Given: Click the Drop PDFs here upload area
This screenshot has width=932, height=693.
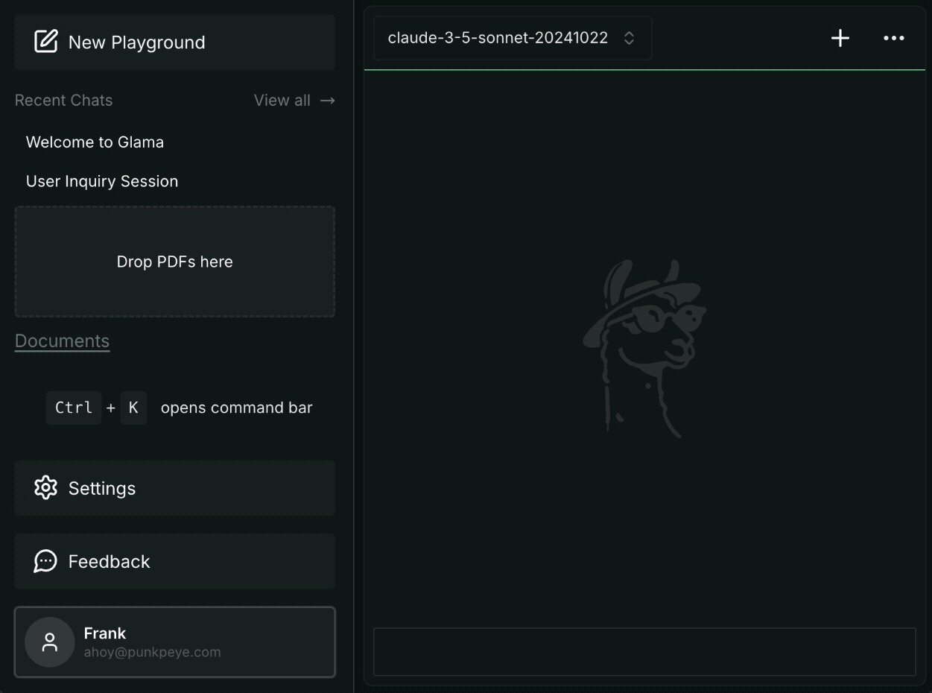Looking at the screenshot, I should 174,262.
